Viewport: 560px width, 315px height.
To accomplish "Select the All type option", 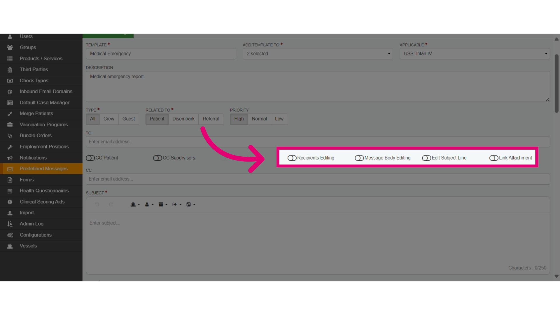I will (x=93, y=119).
